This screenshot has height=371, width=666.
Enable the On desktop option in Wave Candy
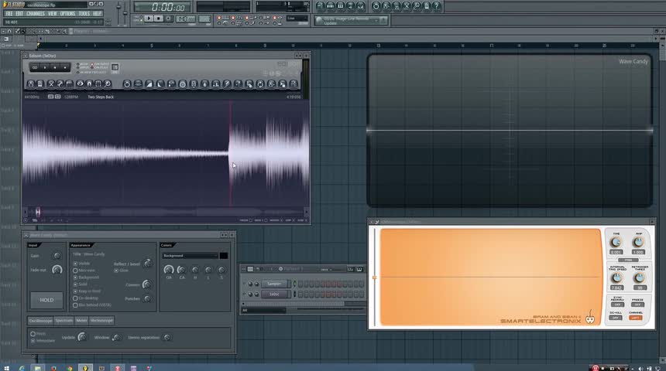click(x=76, y=298)
